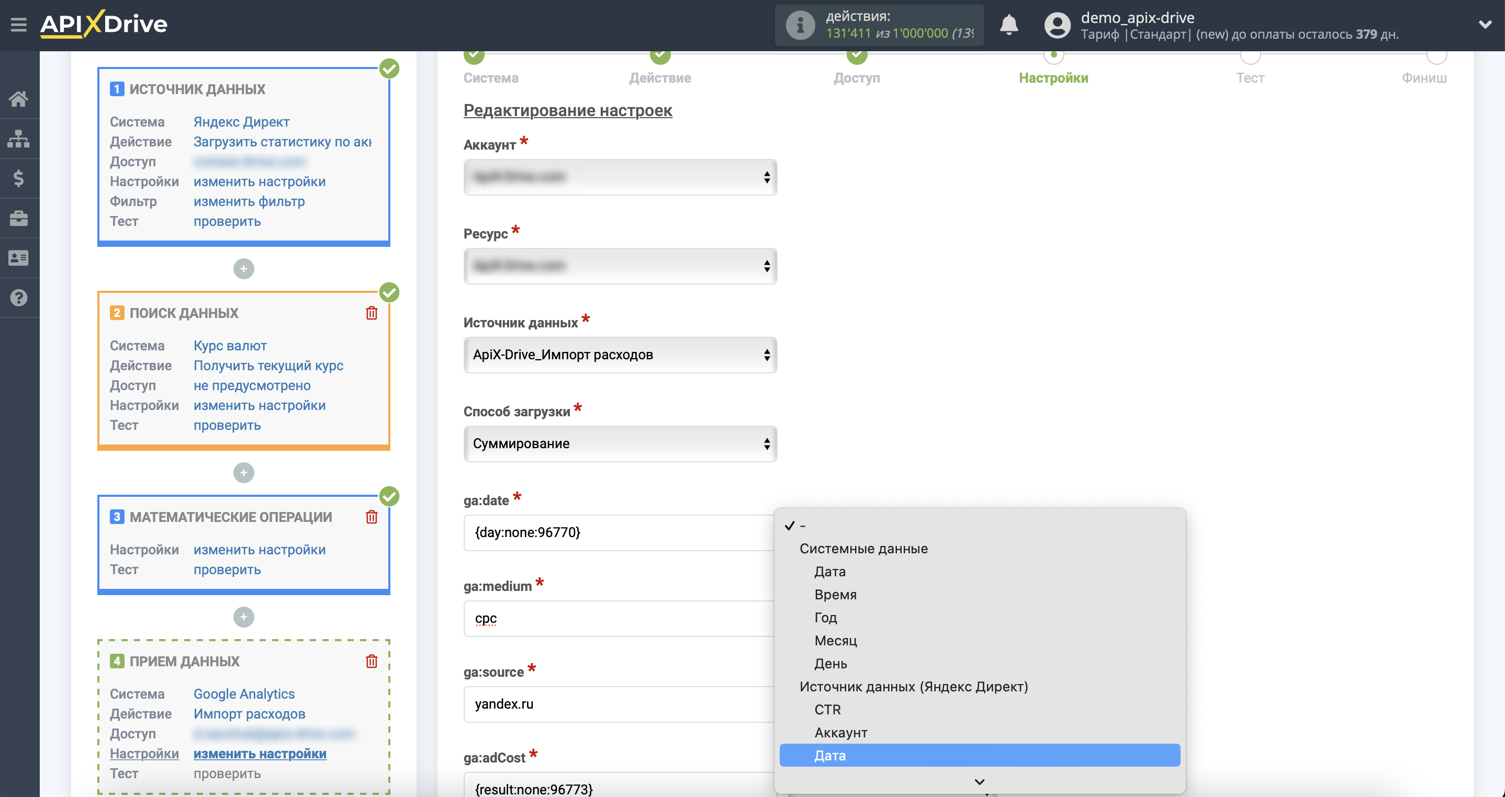Click the user profile avatar icon
The image size is (1505, 797).
click(1057, 25)
